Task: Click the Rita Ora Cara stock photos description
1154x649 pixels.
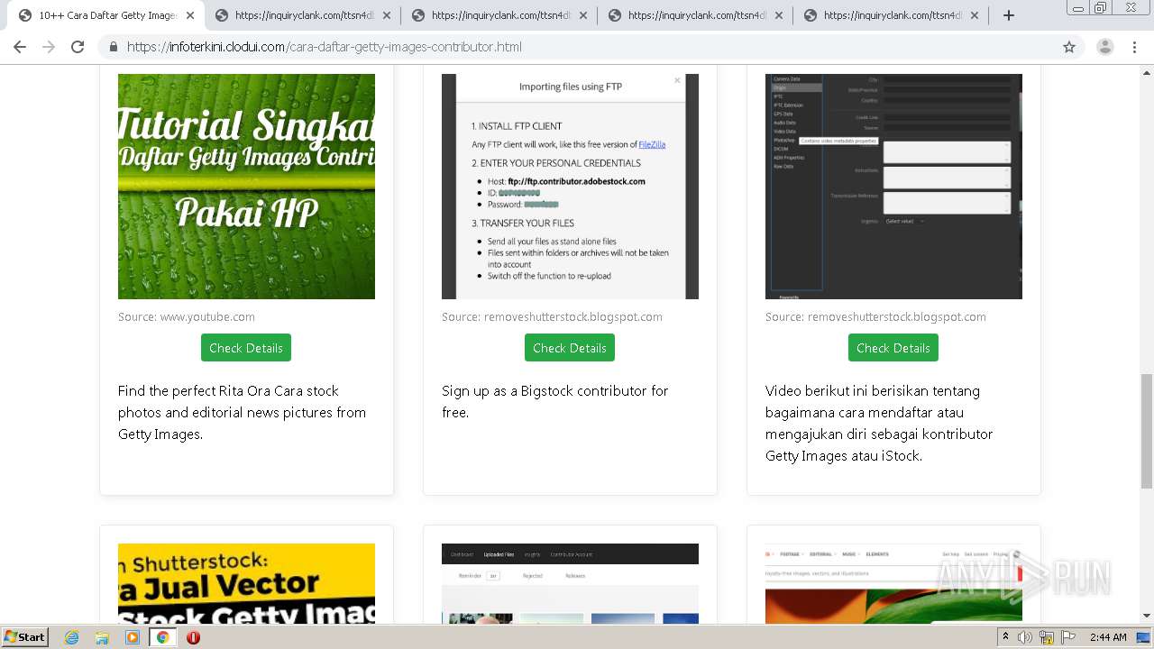Action: pyautogui.click(x=243, y=412)
